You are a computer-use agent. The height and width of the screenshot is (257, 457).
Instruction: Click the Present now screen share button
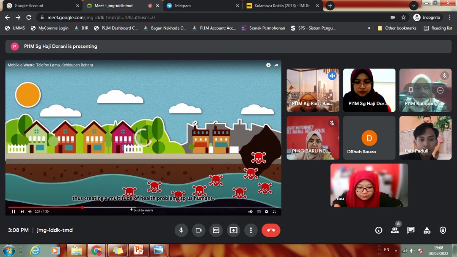[x=234, y=230]
